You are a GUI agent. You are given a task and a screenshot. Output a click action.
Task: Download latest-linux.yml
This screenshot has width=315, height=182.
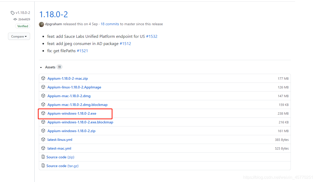click(60, 140)
